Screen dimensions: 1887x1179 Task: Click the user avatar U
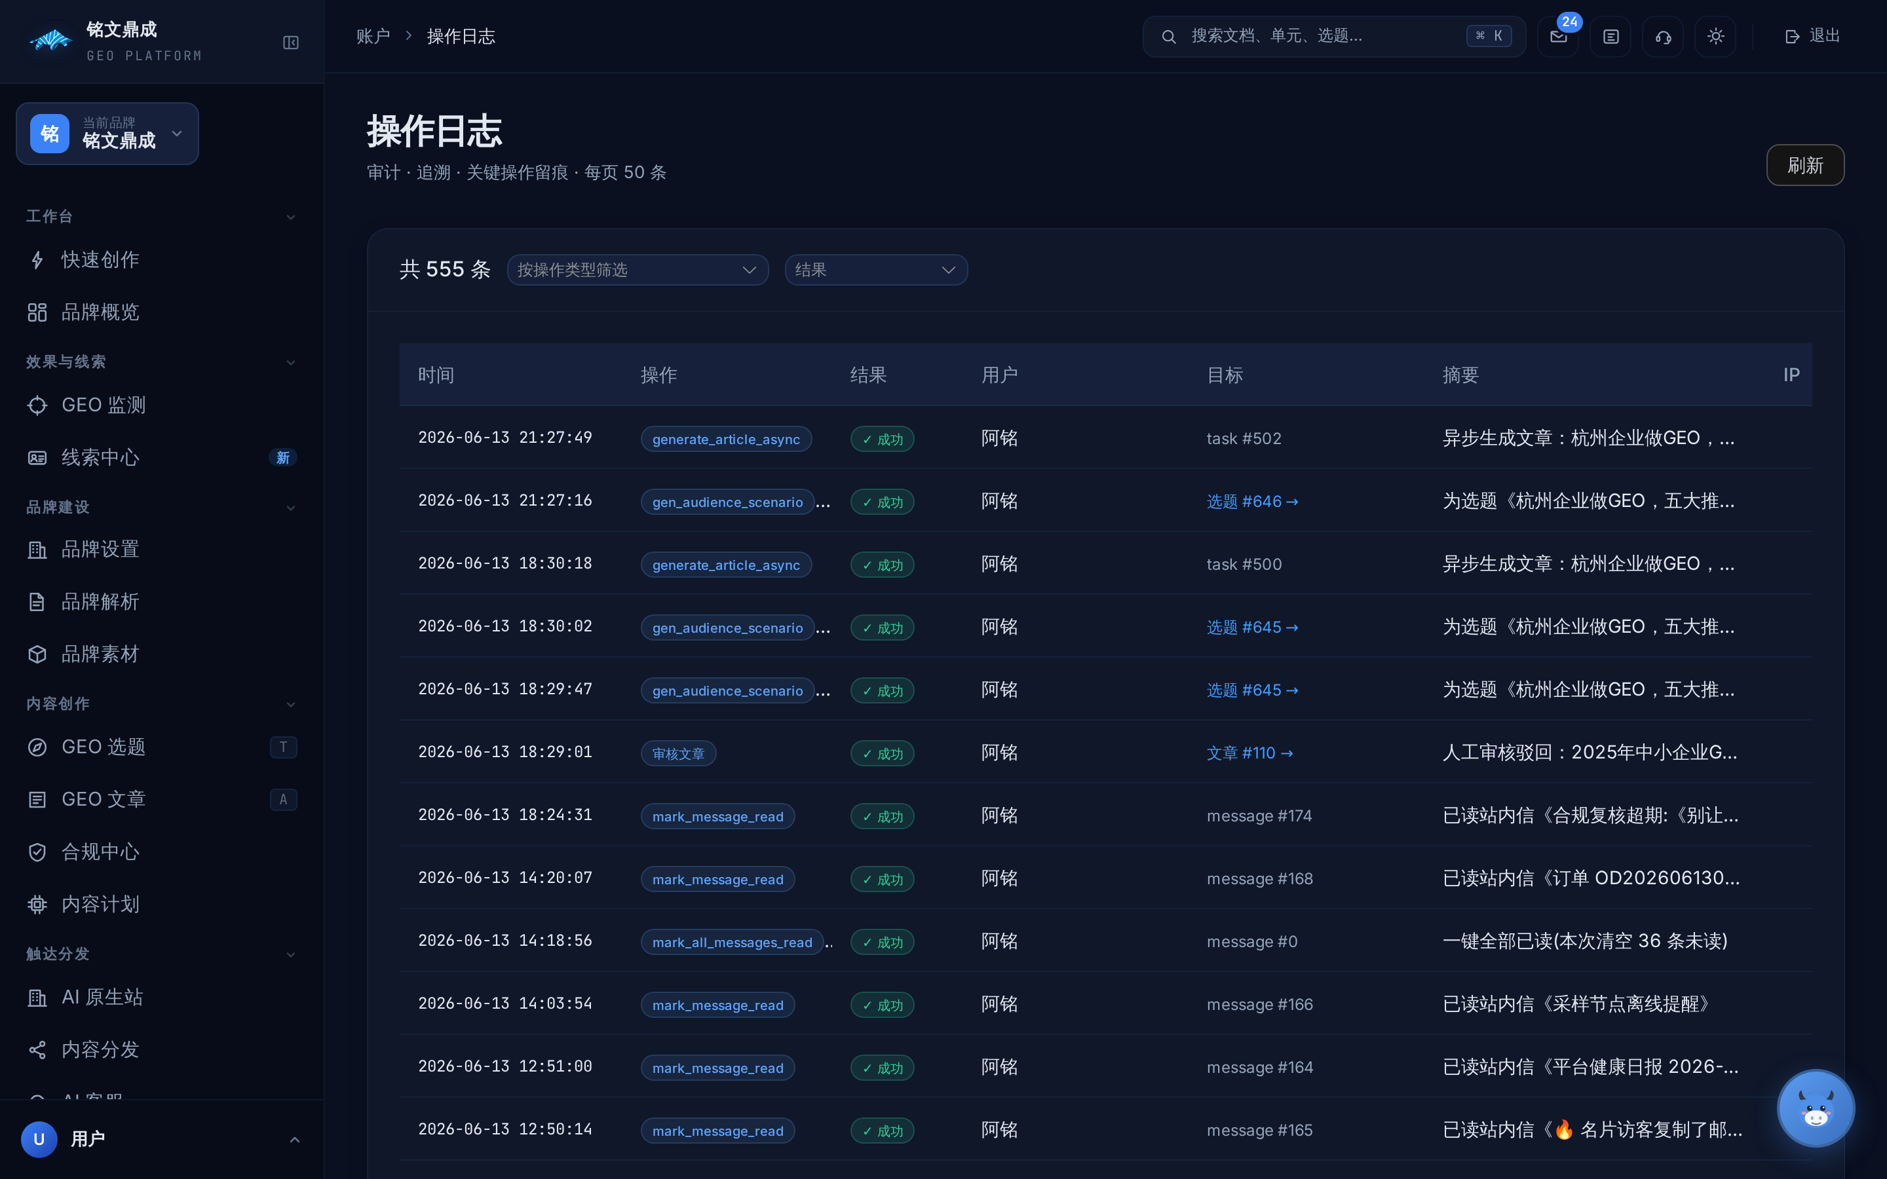coord(39,1139)
